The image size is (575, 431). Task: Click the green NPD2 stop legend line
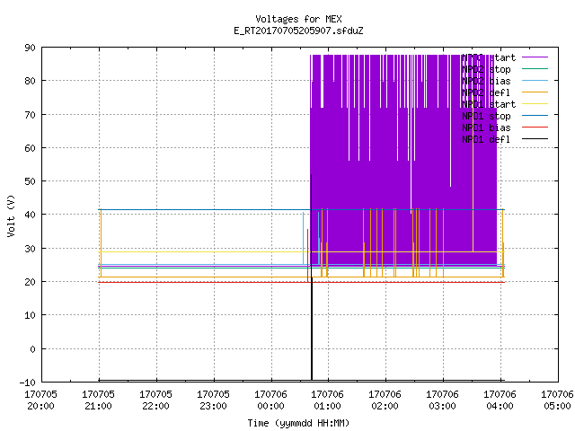(535, 69)
